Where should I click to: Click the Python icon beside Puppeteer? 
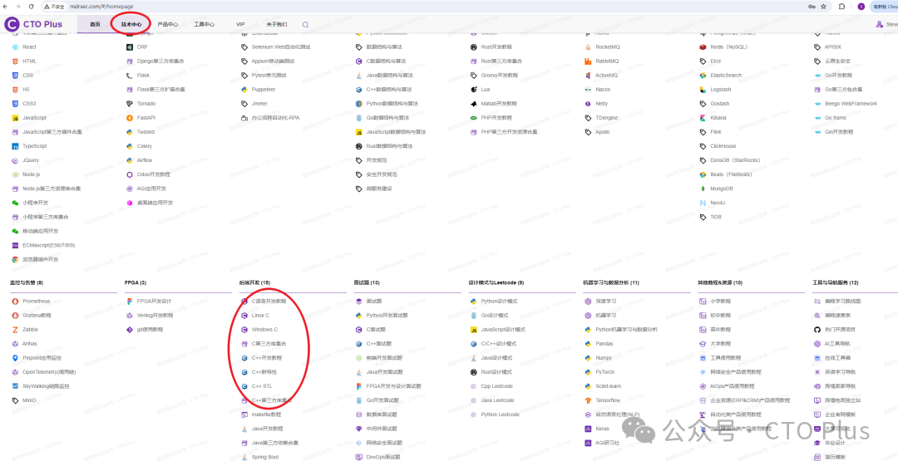(244, 90)
